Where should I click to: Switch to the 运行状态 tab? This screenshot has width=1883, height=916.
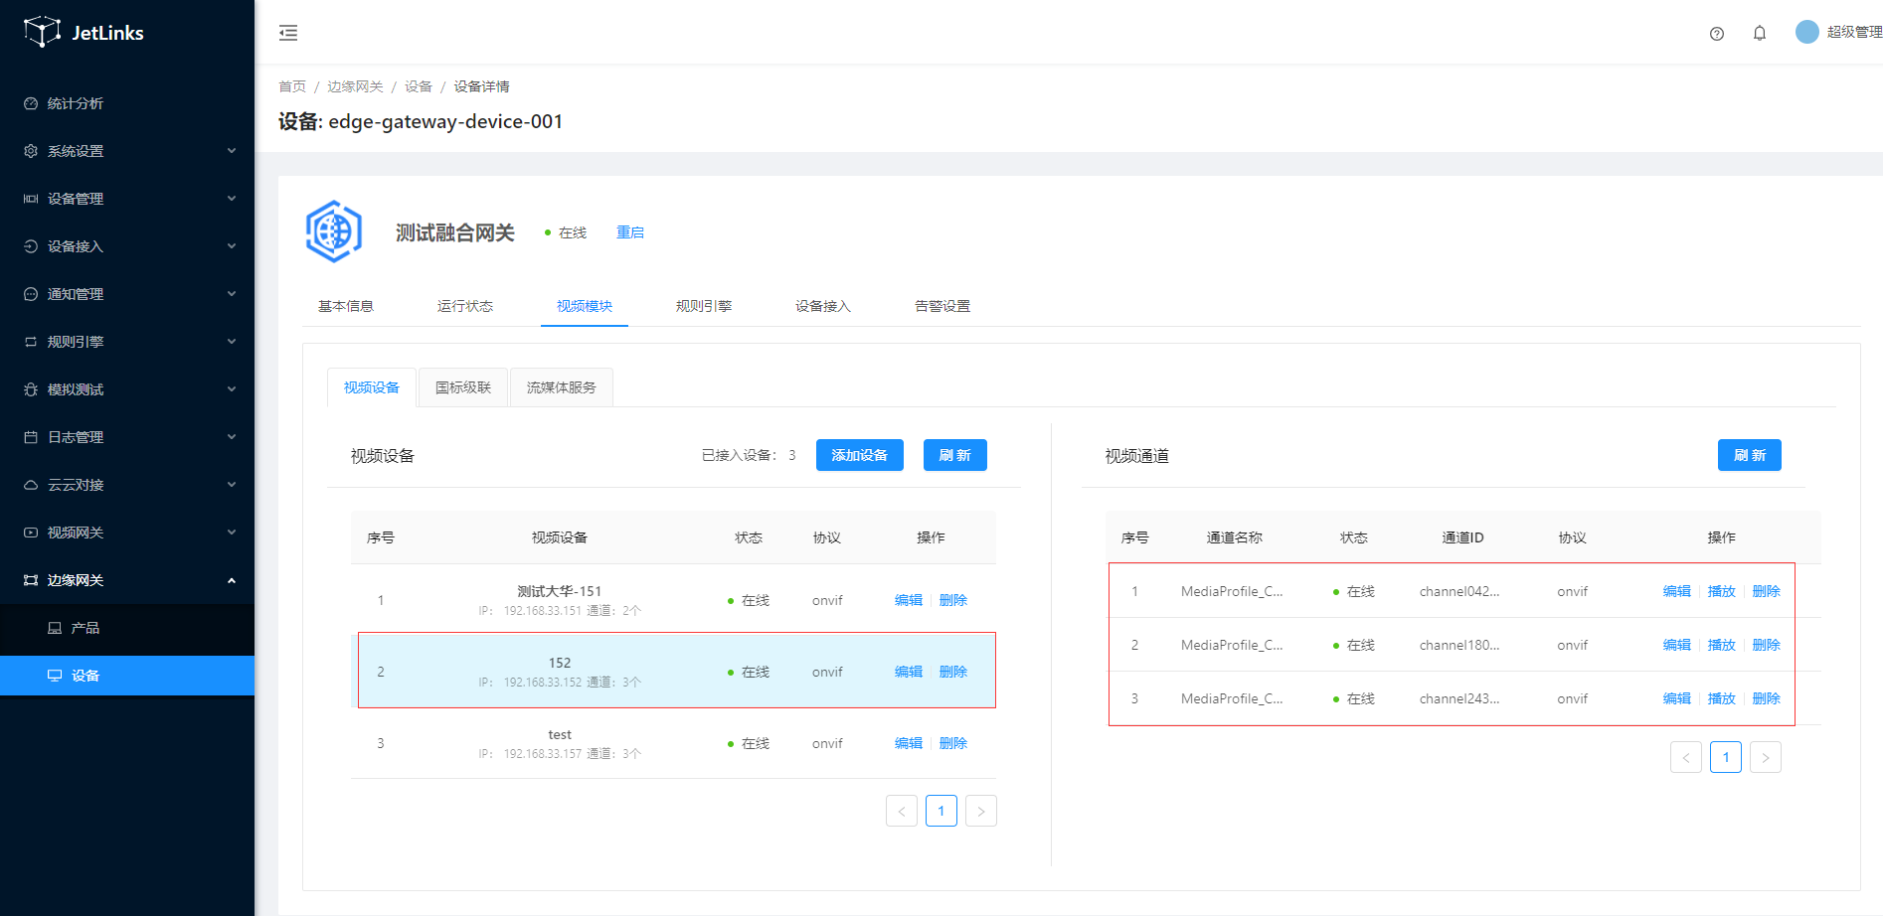coord(464,306)
